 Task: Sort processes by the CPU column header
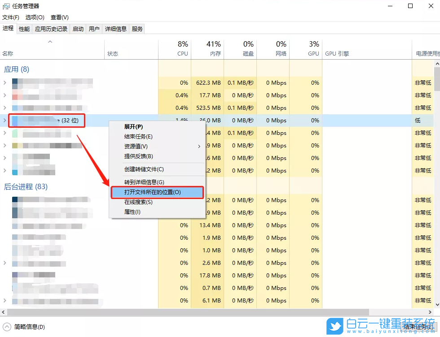click(x=182, y=48)
